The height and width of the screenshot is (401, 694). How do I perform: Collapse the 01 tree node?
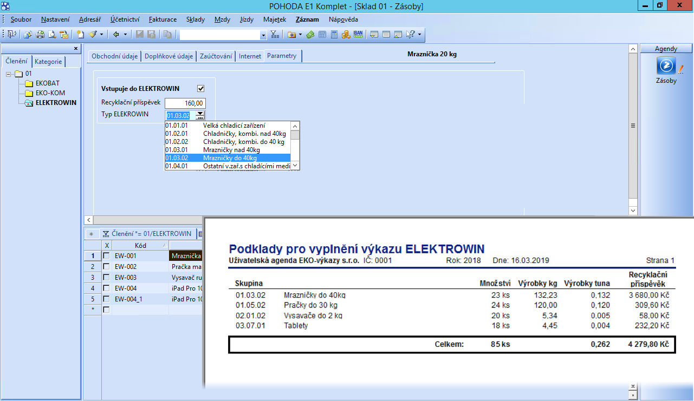coord(9,74)
